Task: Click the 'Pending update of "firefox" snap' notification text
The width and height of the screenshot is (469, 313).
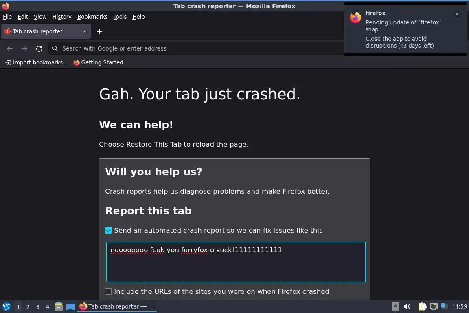Action: tap(403, 26)
